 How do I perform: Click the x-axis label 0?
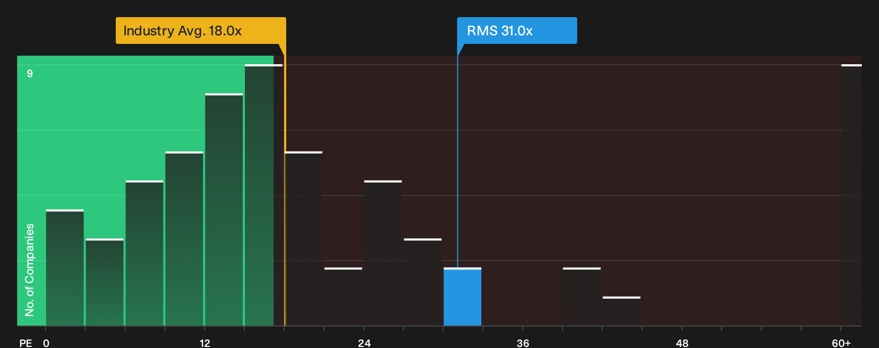click(46, 343)
